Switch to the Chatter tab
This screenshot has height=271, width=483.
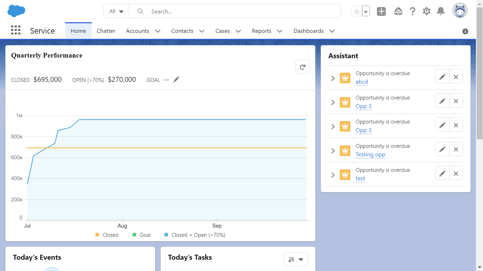(106, 31)
